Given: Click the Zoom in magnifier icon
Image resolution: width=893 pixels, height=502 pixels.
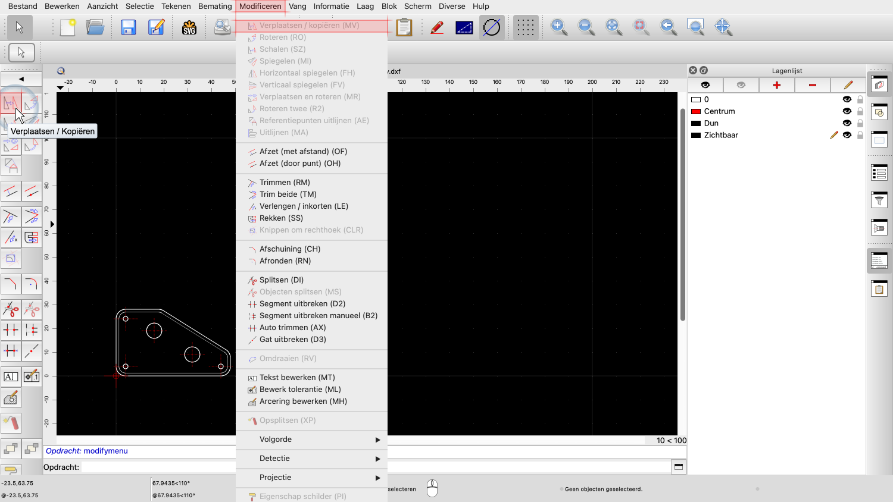Looking at the screenshot, I should click(558, 27).
